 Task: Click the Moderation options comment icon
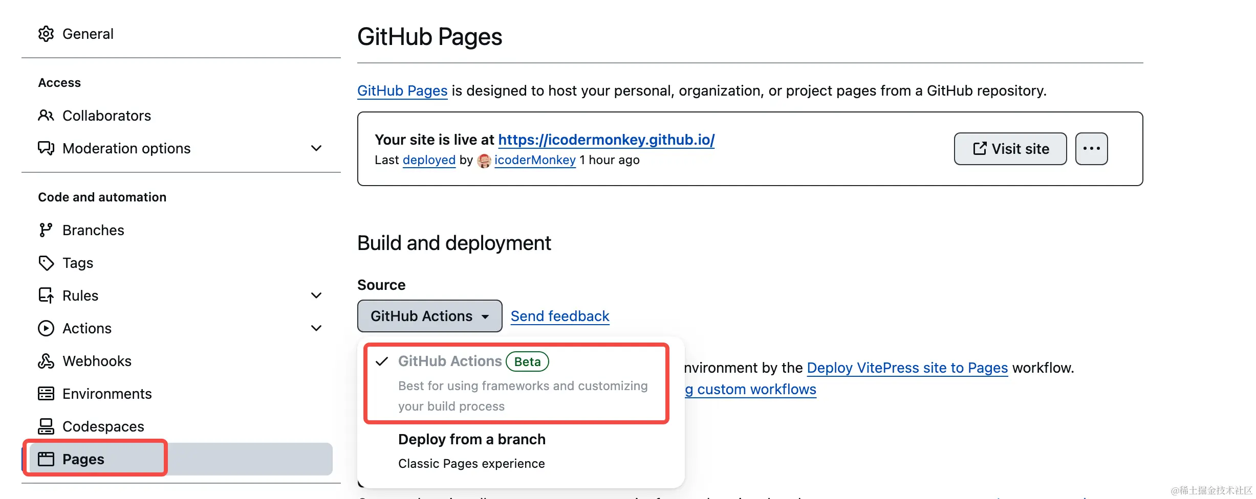point(46,148)
